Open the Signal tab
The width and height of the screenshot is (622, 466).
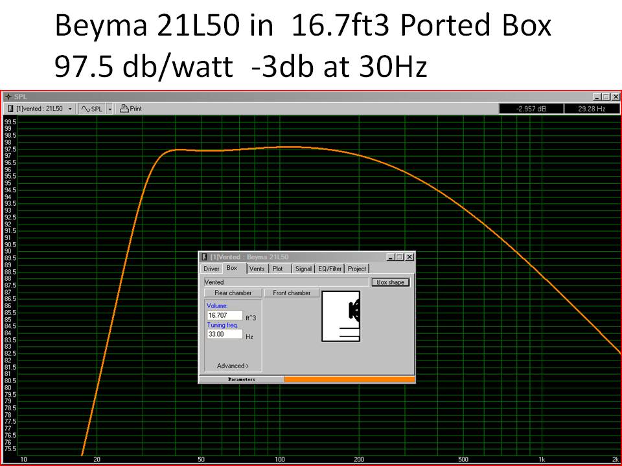pyautogui.click(x=303, y=269)
